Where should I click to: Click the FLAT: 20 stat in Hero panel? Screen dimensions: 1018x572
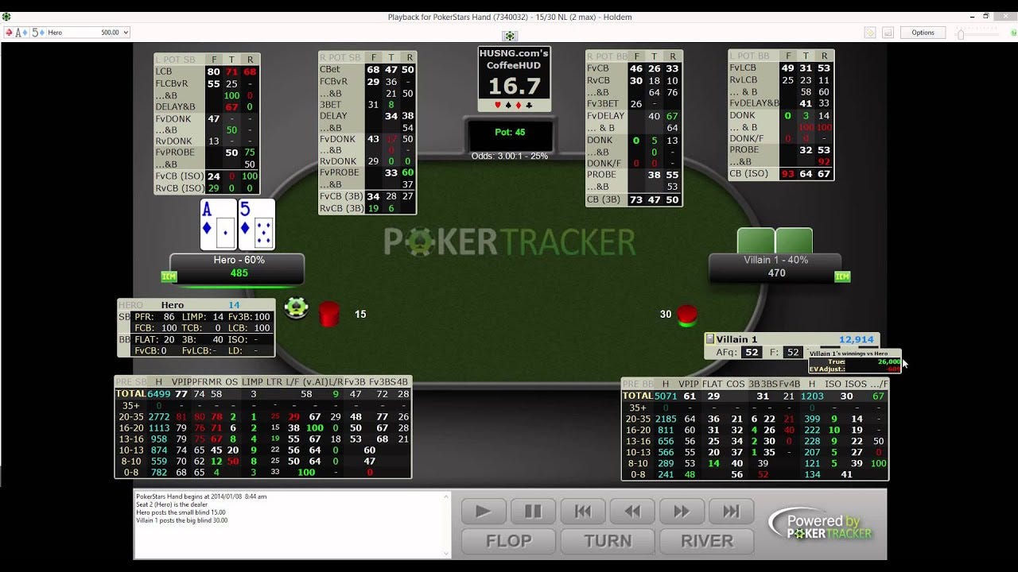(155, 339)
